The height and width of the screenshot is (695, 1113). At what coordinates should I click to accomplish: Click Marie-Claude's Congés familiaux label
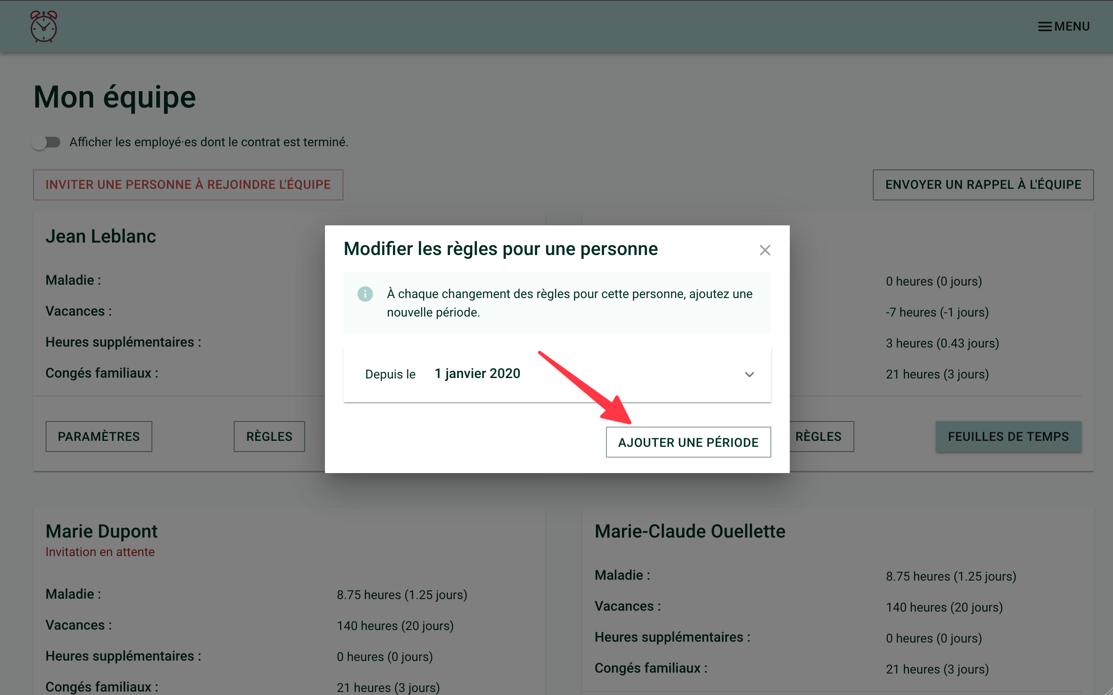click(651, 668)
